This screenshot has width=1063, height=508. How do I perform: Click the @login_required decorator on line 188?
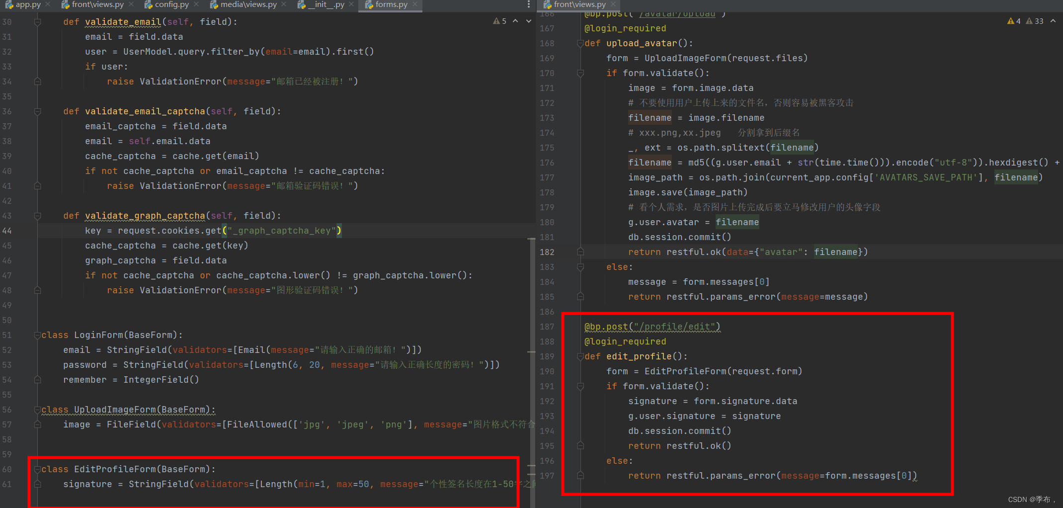[x=625, y=341]
